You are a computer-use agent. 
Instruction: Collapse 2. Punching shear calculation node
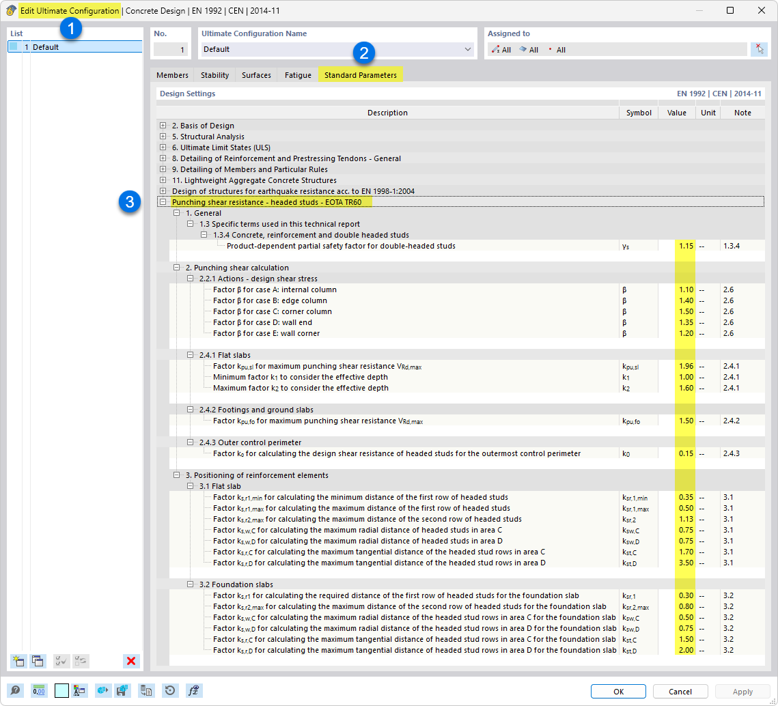[x=177, y=268]
